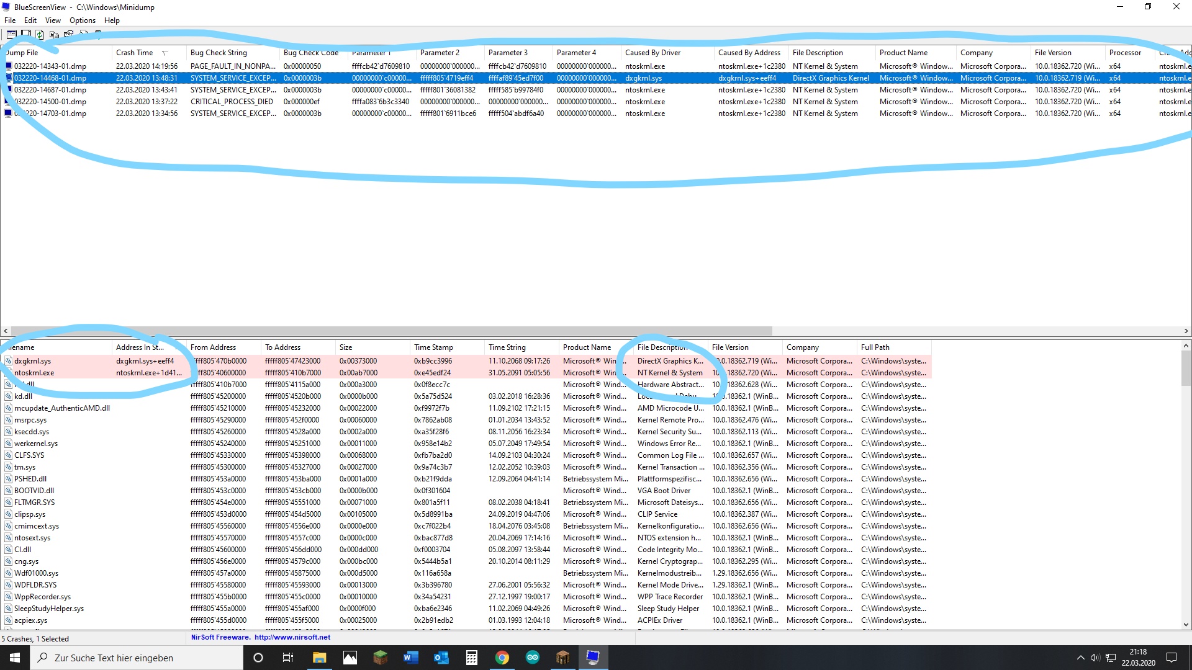Select the mcupdate_AuthenticAMD.dll driver row
Image resolution: width=1192 pixels, height=670 pixels.
point(62,408)
